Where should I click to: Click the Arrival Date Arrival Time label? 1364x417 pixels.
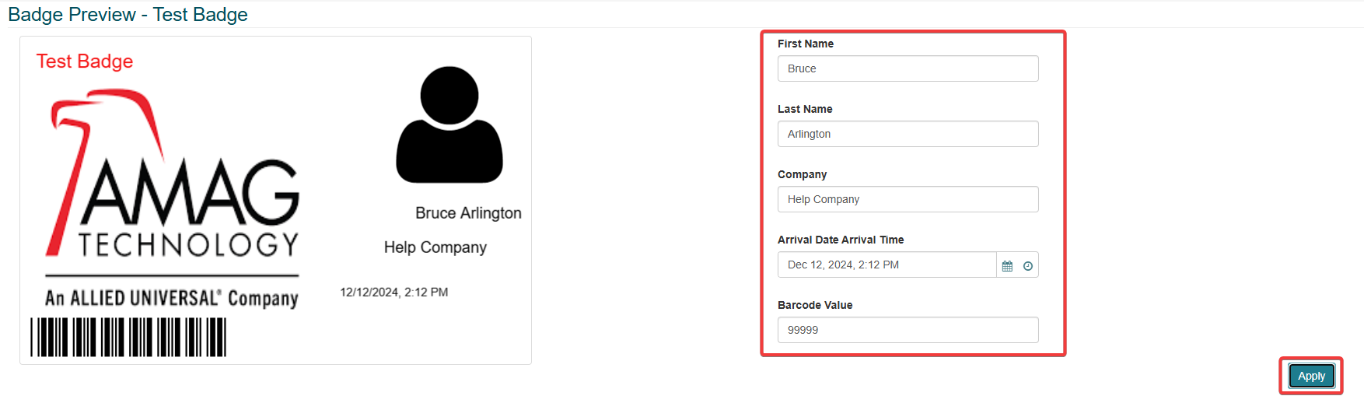click(841, 240)
